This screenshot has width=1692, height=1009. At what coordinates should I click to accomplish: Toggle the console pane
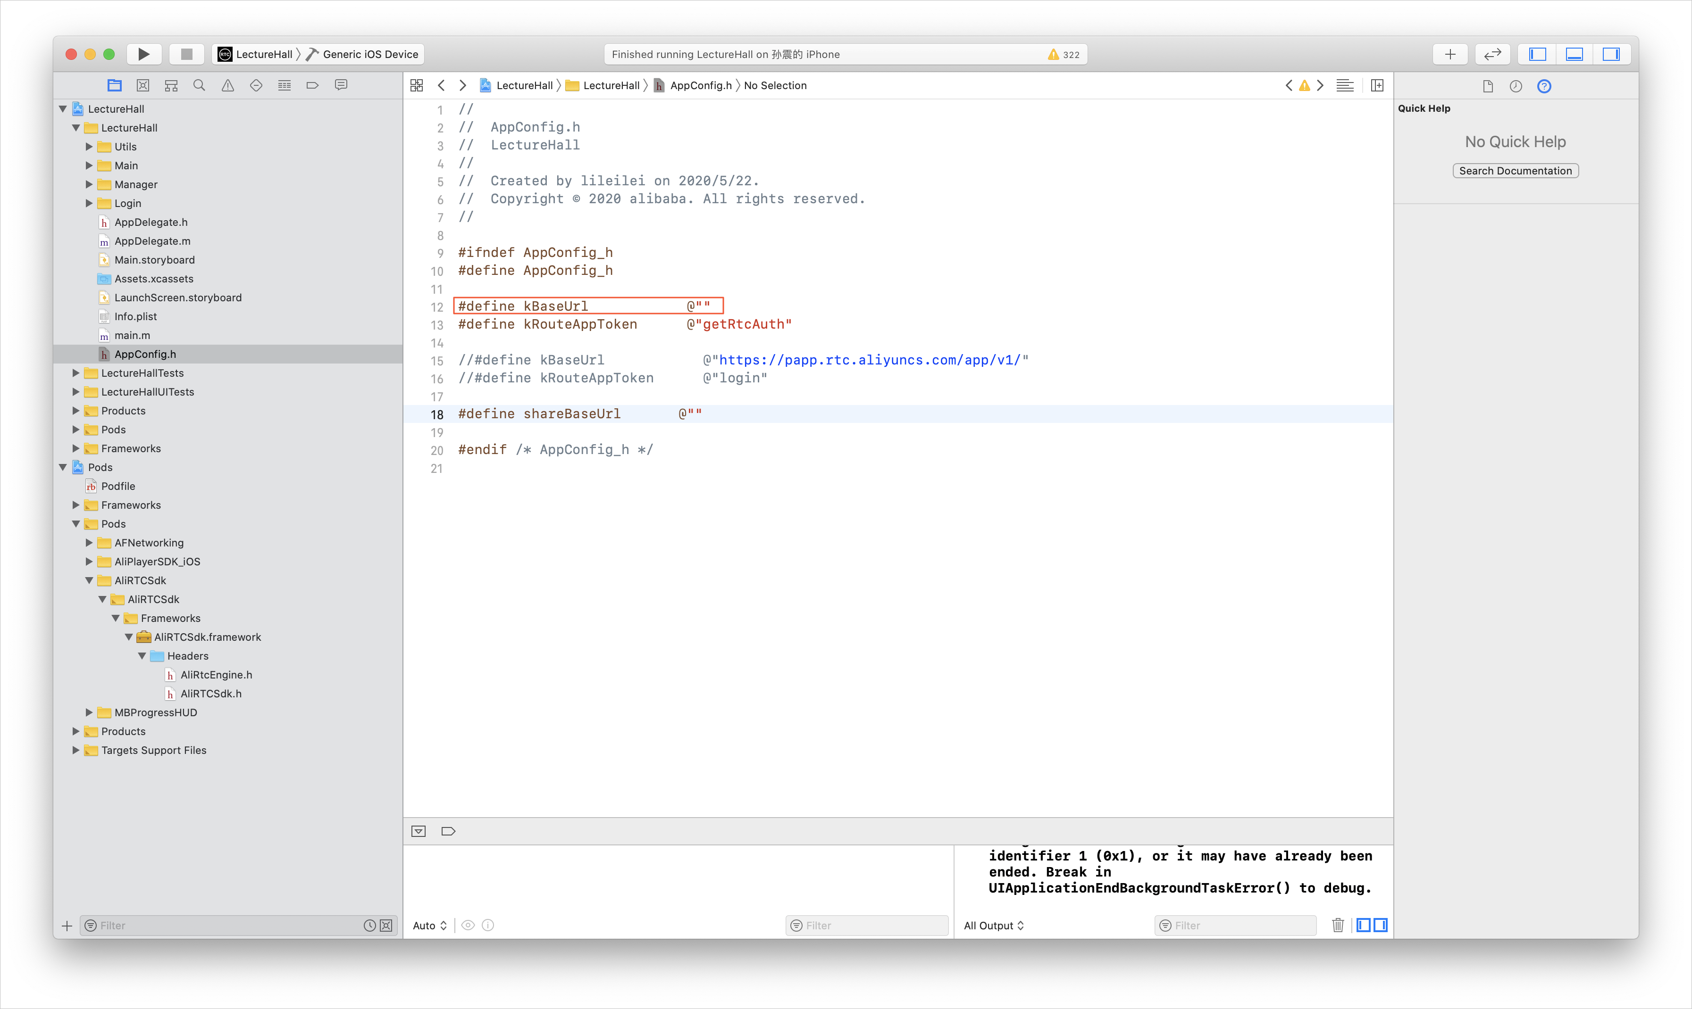coord(1381,925)
